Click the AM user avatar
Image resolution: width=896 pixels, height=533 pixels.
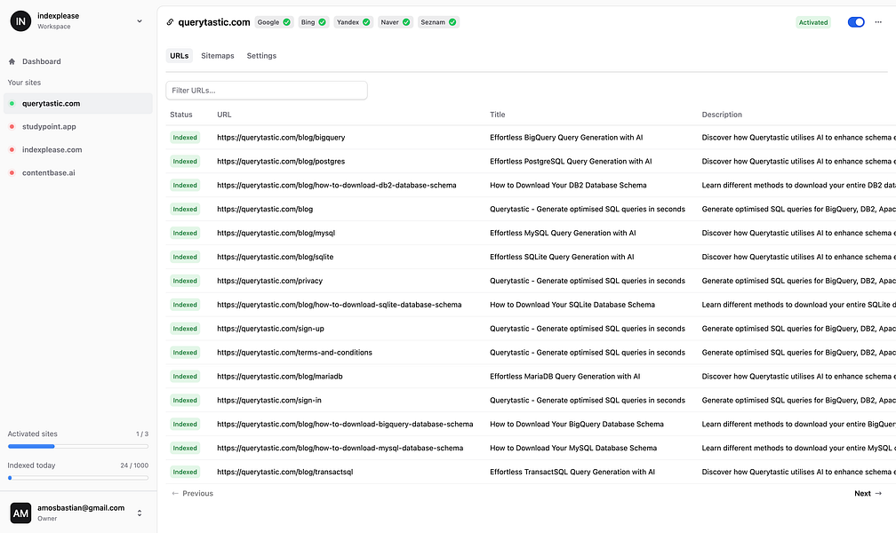20,513
